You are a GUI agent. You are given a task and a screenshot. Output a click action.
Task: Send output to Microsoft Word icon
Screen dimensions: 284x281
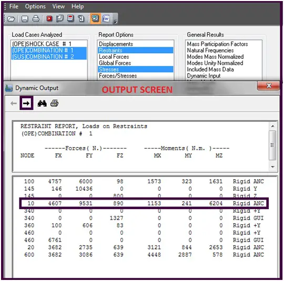(x=106, y=18)
